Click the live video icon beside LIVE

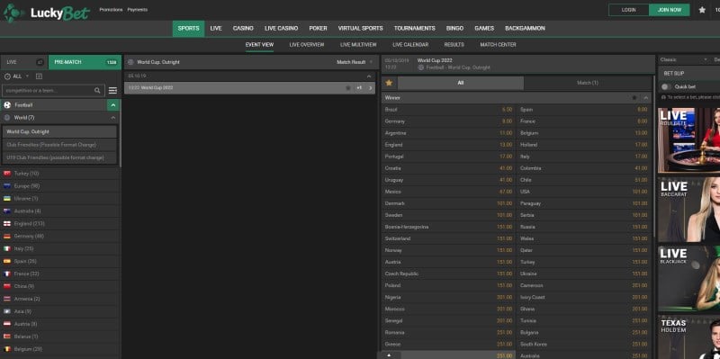(x=40, y=62)
